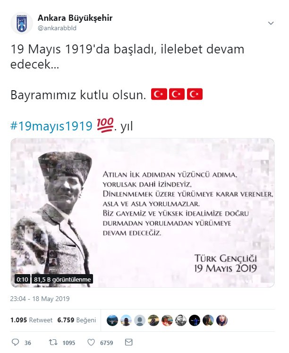Like the tweet with heart icon
This screenshot has height=353, width=289.
(x=91, y=343)
